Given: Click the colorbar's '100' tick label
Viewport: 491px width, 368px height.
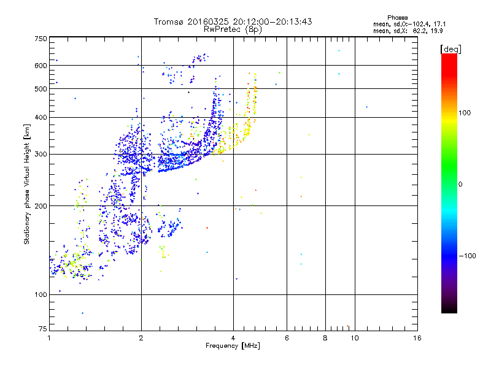Looking at the screenshot, I should click(x=465, y=113).
